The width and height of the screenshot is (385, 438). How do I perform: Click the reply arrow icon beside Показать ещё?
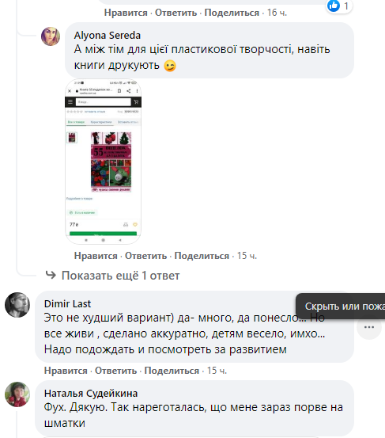coord(51,275)
